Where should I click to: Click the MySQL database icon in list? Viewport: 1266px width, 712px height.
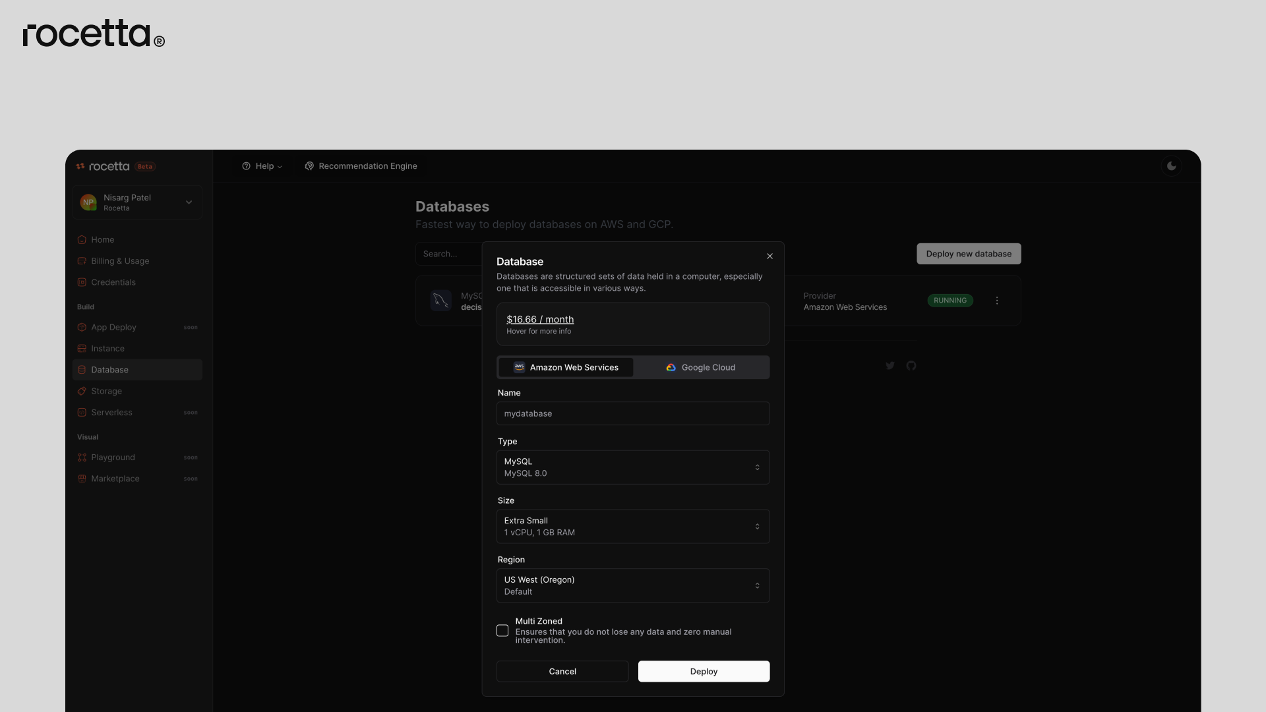(x=440, y=301)
